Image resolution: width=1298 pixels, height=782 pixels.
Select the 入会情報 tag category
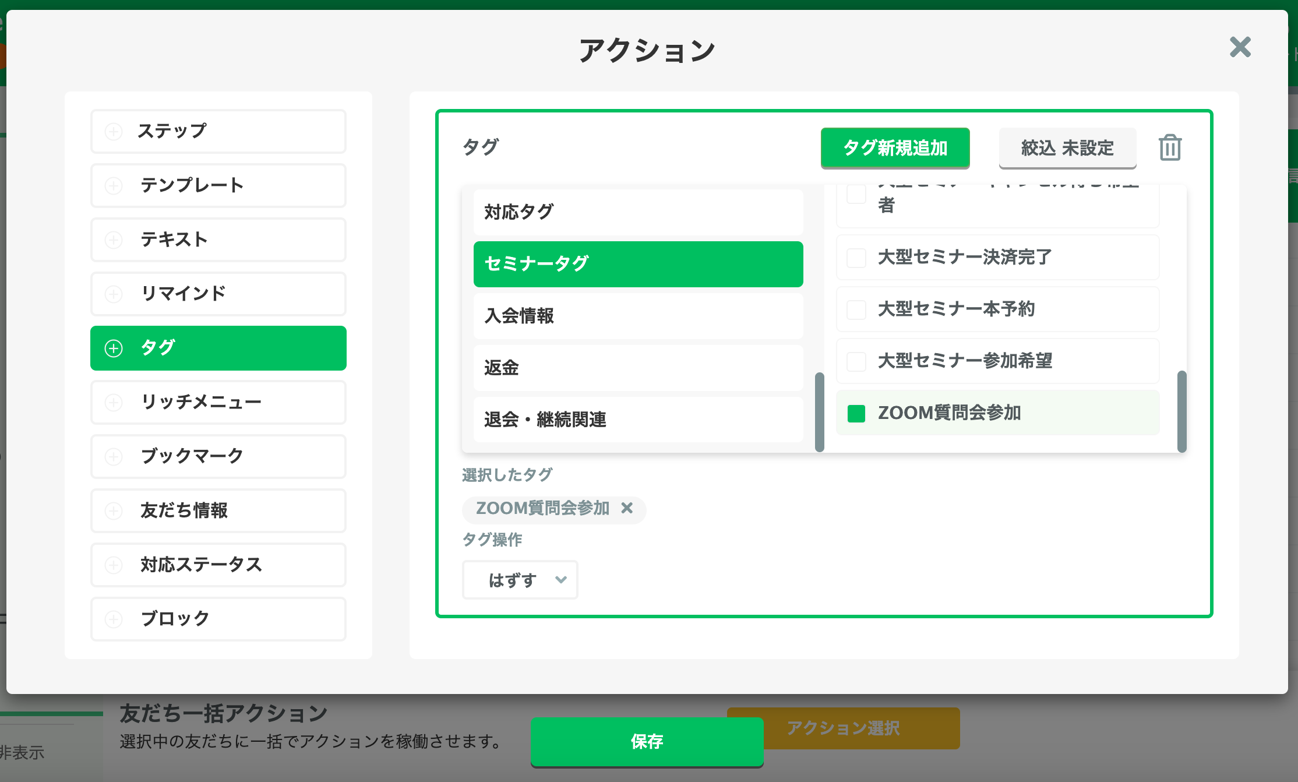pyautogui.click(x=638, y=316)
